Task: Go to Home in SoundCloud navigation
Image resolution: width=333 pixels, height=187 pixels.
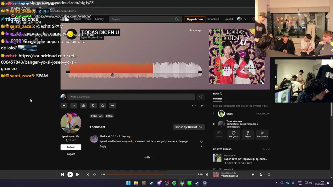Action: coord(78,19)
